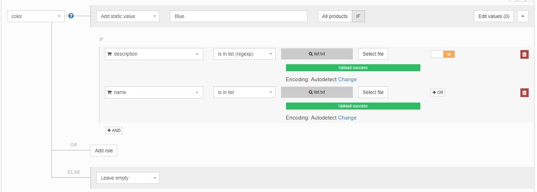Open the Add static value dropdown

128,16
